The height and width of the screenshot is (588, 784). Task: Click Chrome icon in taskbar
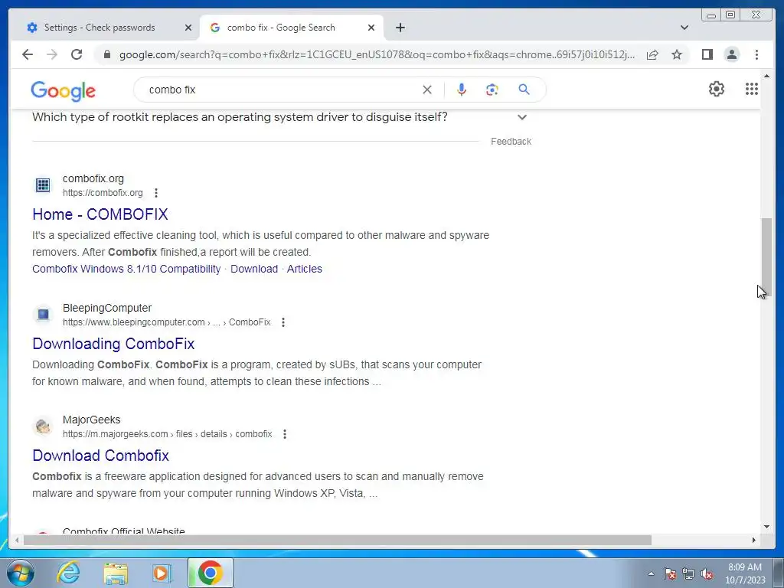coord(211,573)
